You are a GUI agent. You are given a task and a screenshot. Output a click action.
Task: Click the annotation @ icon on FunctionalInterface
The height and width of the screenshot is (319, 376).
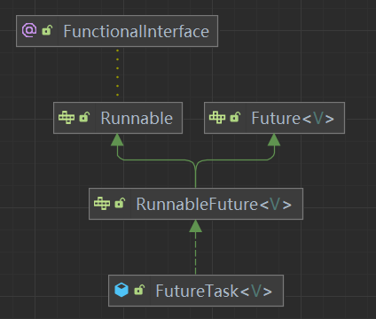pos(29,31)
